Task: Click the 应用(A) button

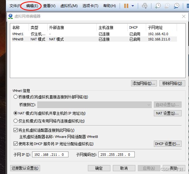Action: (149, 168)
